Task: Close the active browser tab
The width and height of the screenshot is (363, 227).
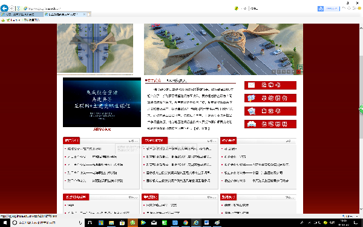Action: tap(84, 15)
